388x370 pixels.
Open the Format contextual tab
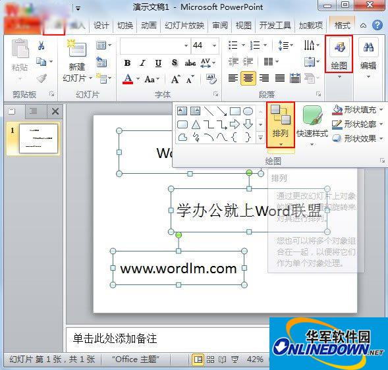tap(343, 25)
